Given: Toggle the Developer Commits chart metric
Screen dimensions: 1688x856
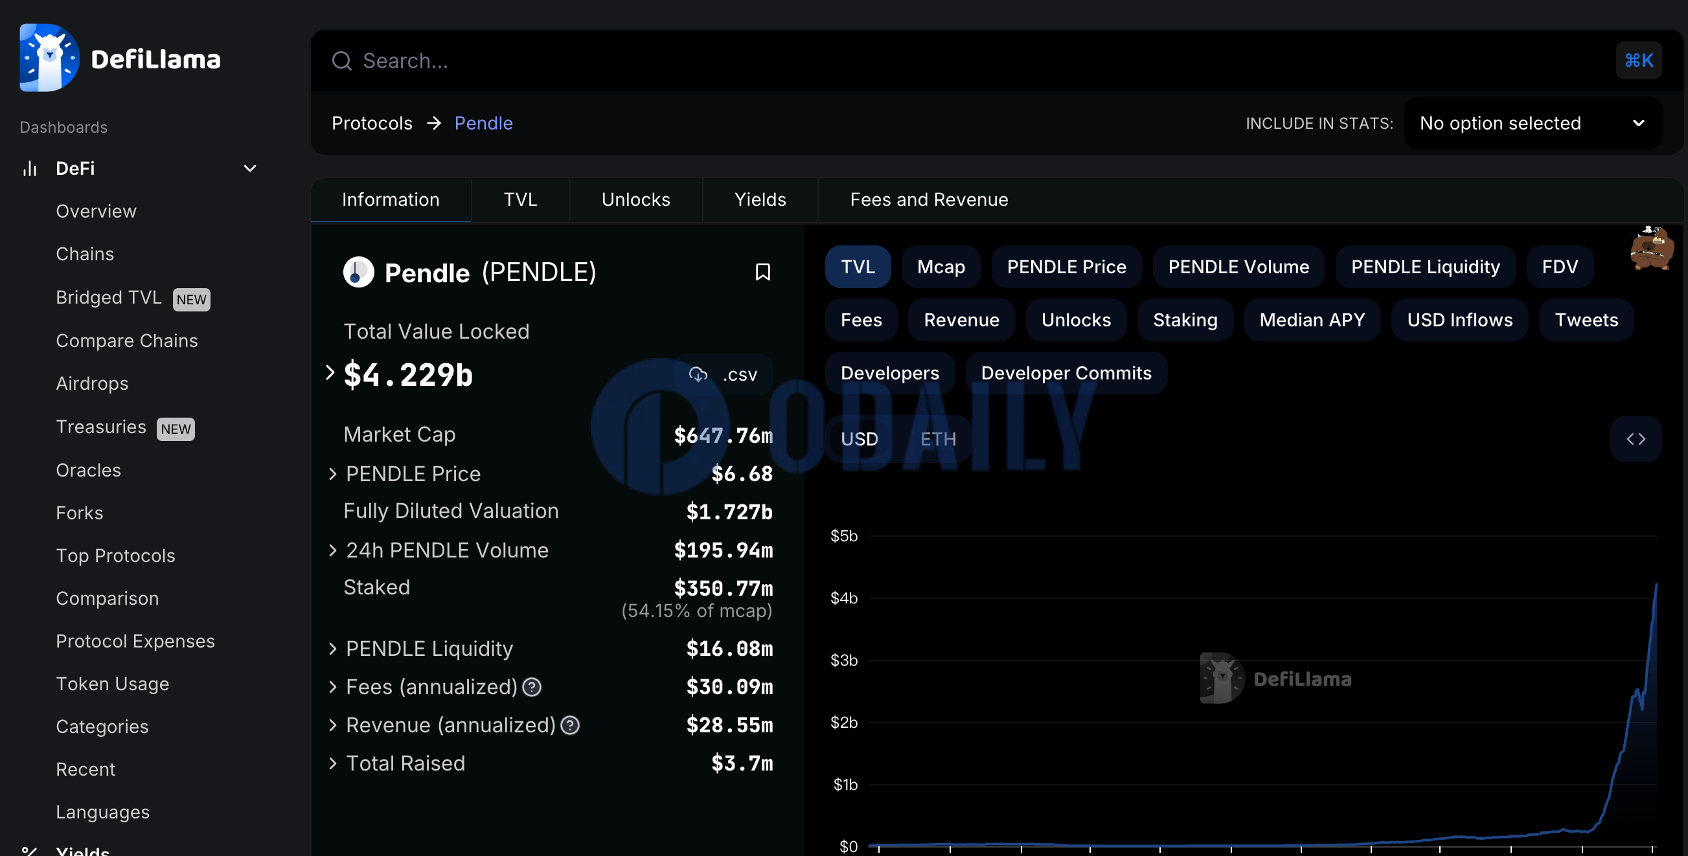Looking at the screenshot, I should pos(1066,374).
